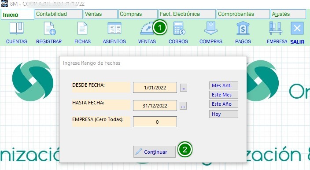Click the SALIR label text
Screen dimensions: 310x170
click(x=297, y=42)
